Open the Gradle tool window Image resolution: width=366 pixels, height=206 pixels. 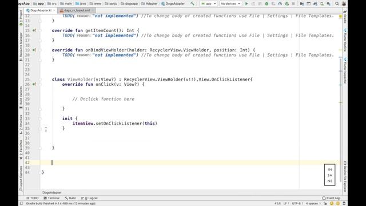coord(345,17)
